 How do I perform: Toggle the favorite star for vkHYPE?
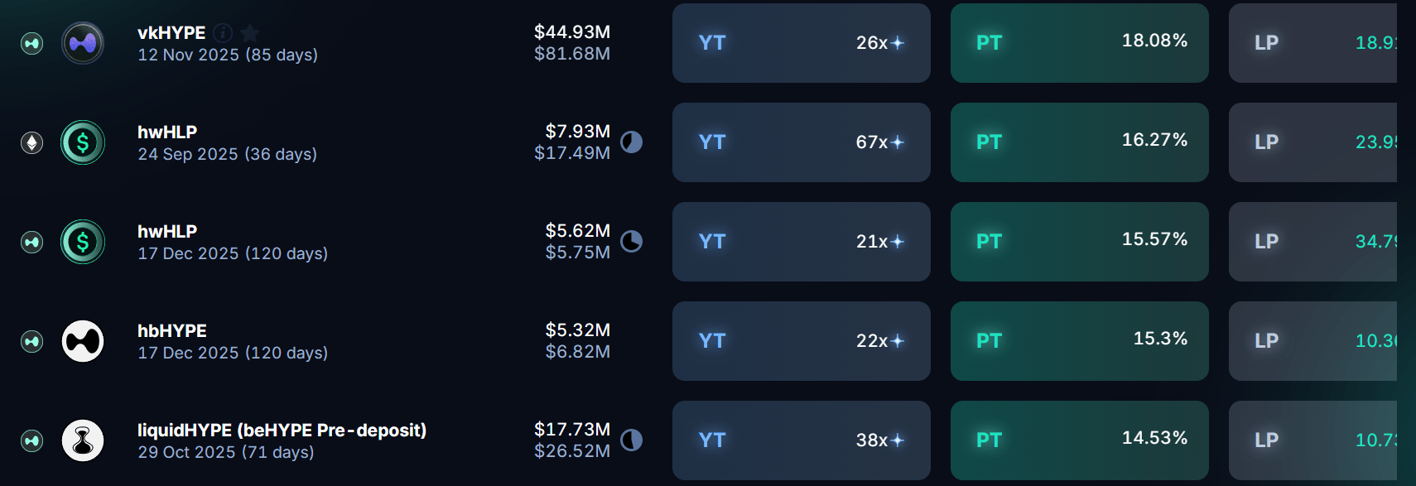250,32
